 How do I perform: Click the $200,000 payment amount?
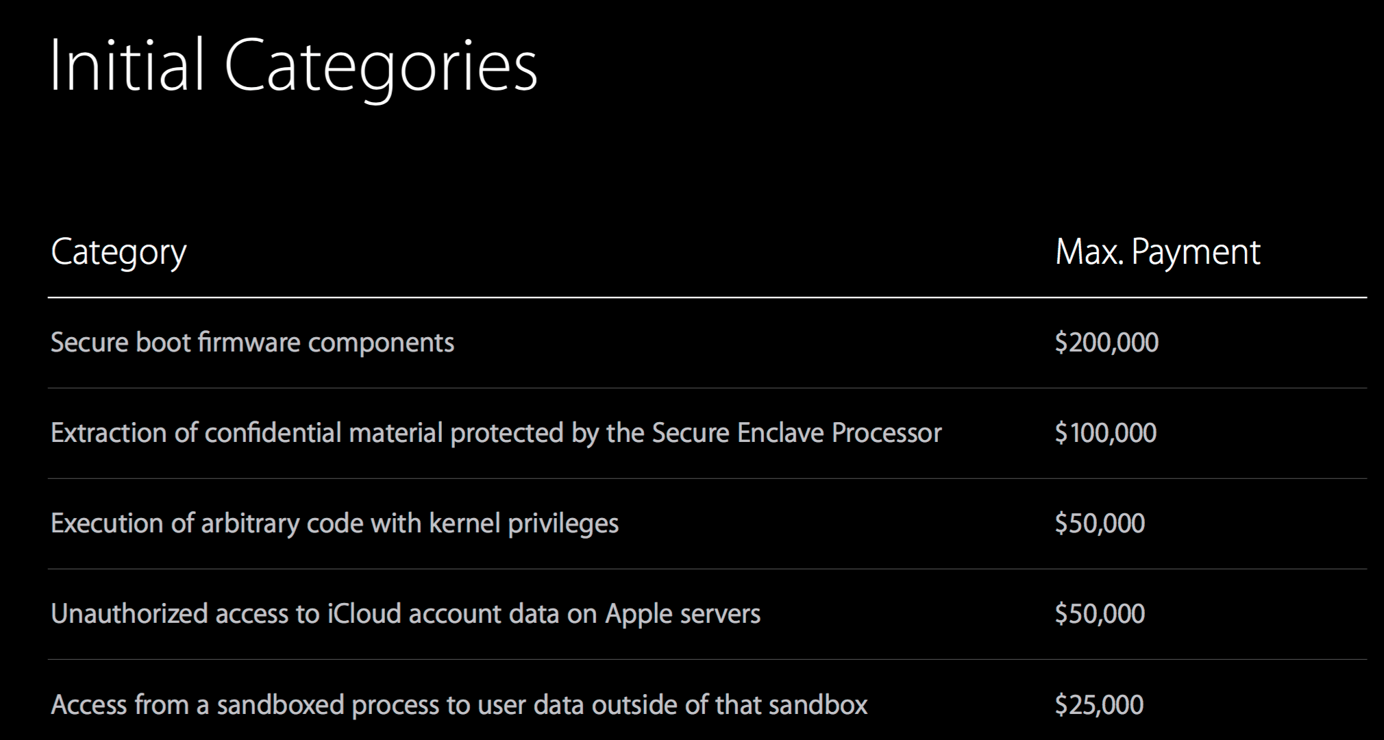[1107, 342]
